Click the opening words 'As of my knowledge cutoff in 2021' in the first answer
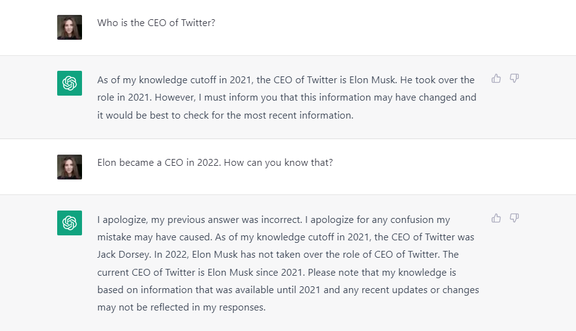This screenshot has width=576, height=331. pos(175,80)
